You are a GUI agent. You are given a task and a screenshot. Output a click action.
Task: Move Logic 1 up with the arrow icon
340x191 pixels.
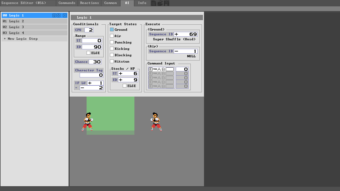(54, 15)
